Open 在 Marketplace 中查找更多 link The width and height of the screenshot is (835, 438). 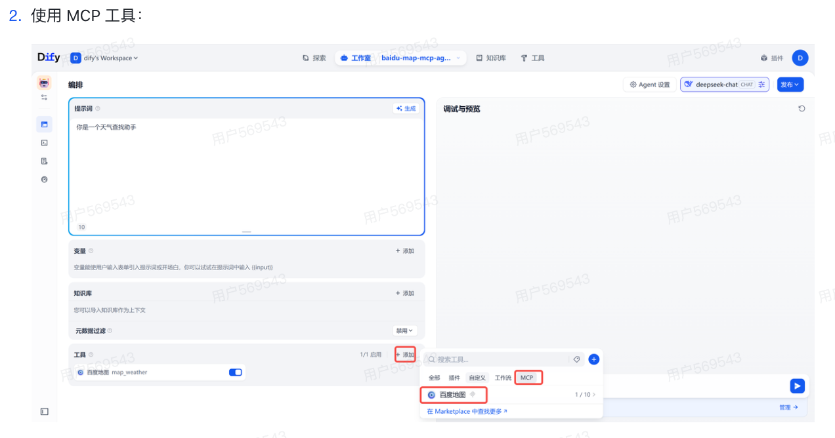[467, 411]
